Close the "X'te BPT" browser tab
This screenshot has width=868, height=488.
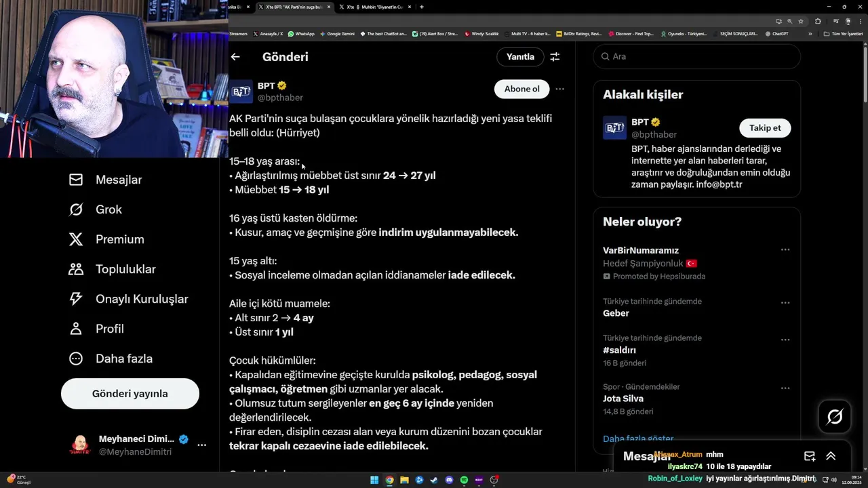point(329,7)
